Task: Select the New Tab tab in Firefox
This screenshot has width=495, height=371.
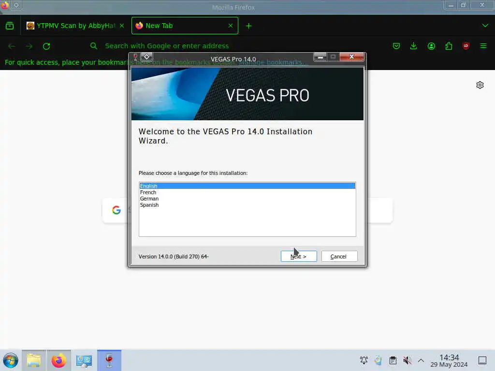Action: [x=185, y=26]
